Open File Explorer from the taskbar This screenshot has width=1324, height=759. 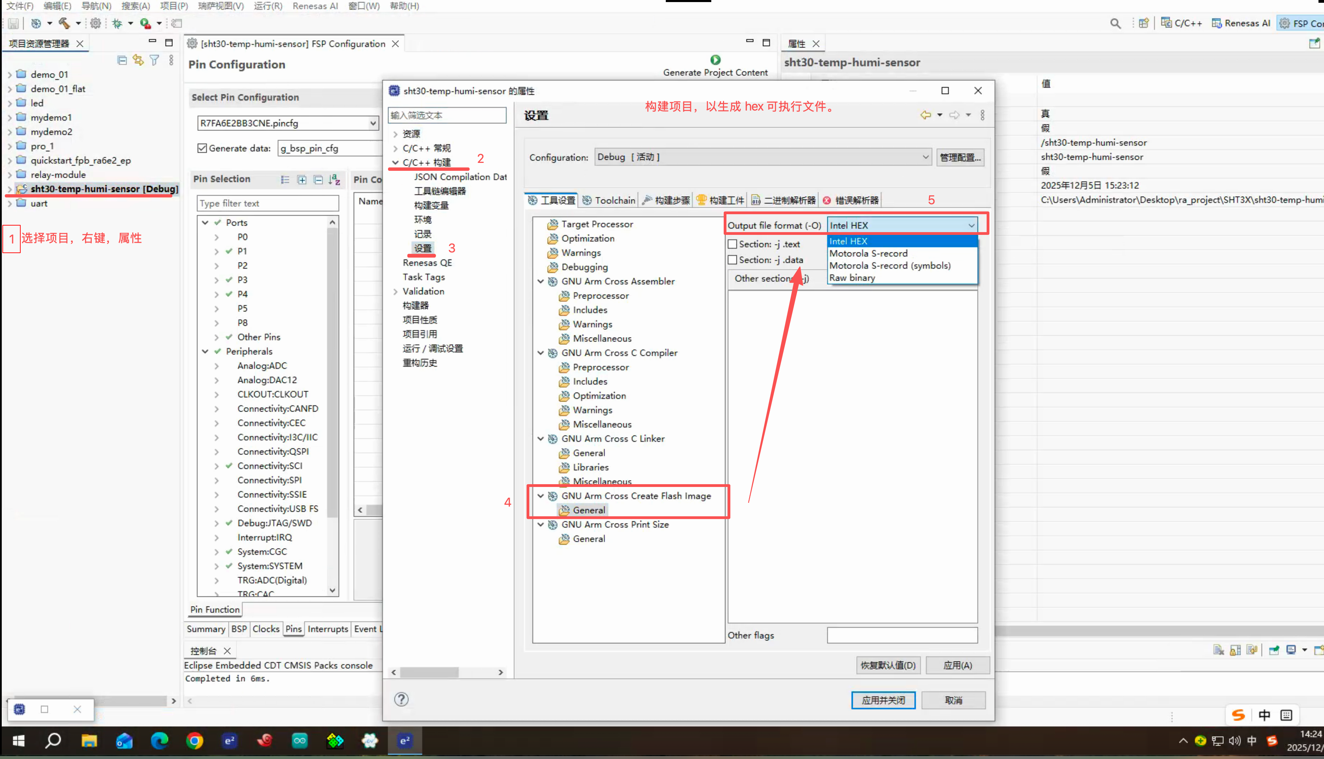[89, 741]
